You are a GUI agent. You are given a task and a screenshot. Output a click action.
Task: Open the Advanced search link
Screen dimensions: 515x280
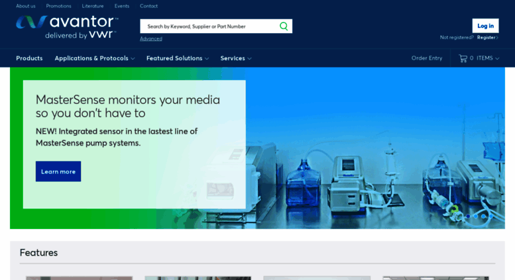point(150,38)
